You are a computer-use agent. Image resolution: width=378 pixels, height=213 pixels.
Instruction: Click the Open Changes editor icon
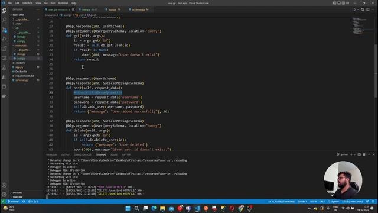pos(363,9)
